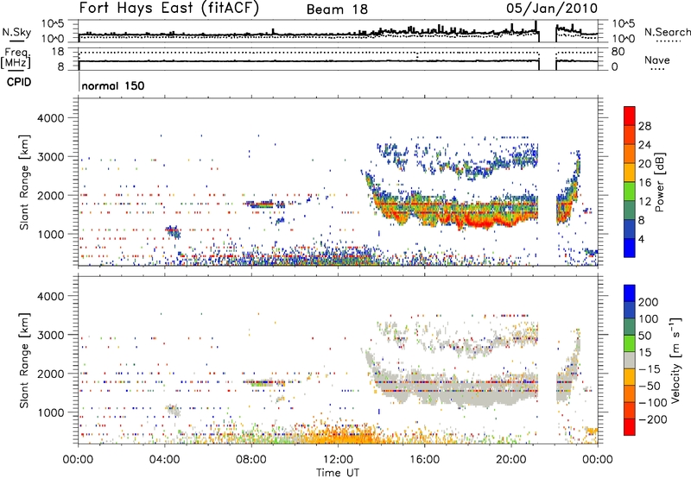
Task: Click the '200' label on the velocity colorbar
Action: [649, 302]
